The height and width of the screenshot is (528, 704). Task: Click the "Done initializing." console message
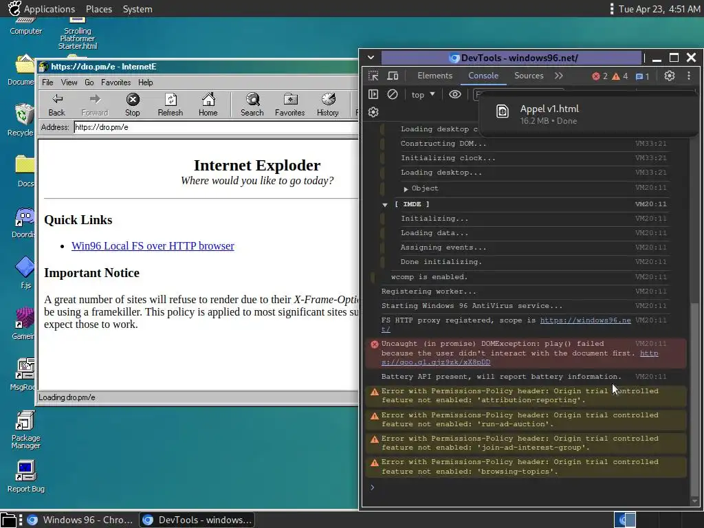coord(441,262)
